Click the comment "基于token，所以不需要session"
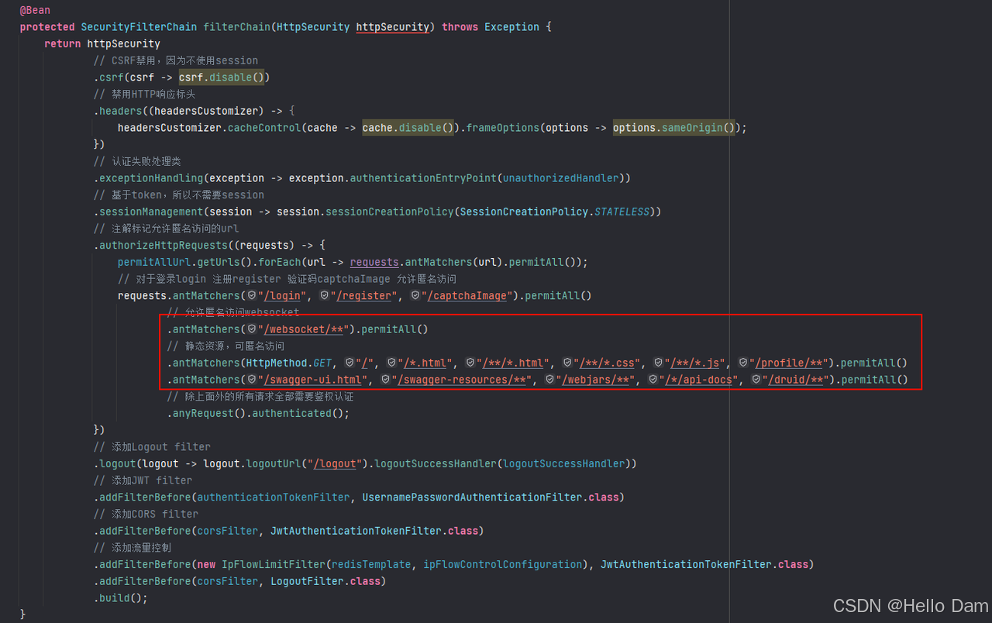 pyautogui.click(x=178, y=194)
